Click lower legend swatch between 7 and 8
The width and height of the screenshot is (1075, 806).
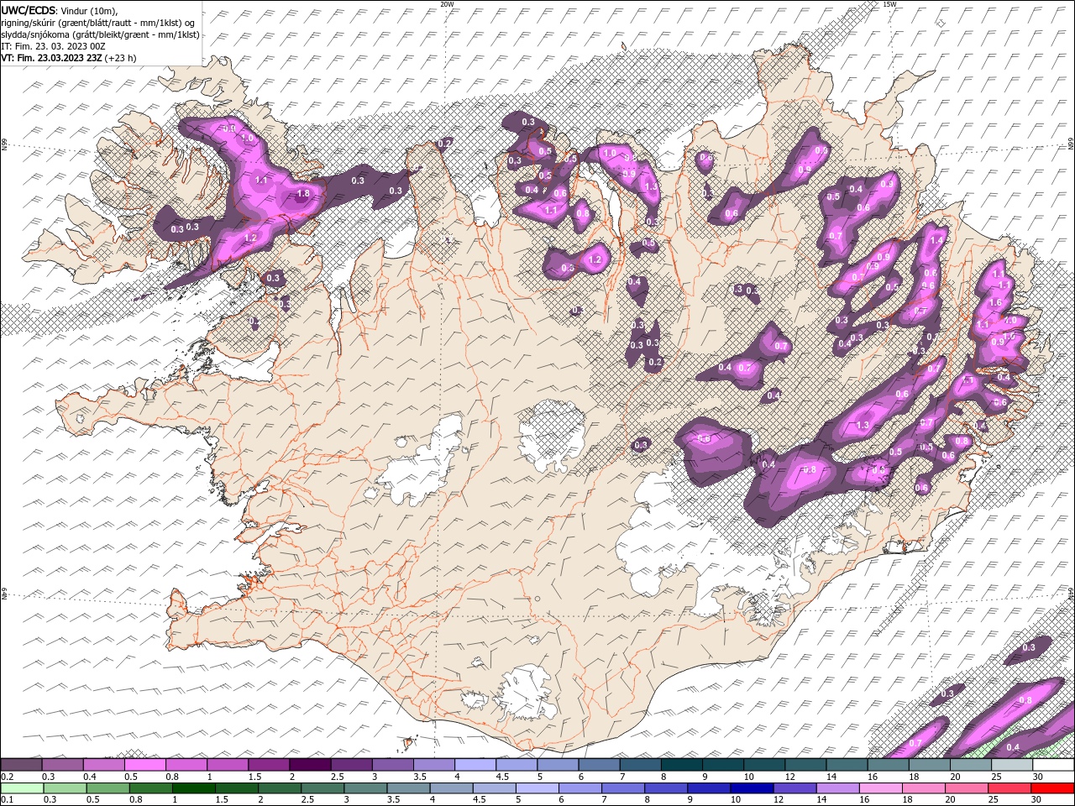(623, 788)
